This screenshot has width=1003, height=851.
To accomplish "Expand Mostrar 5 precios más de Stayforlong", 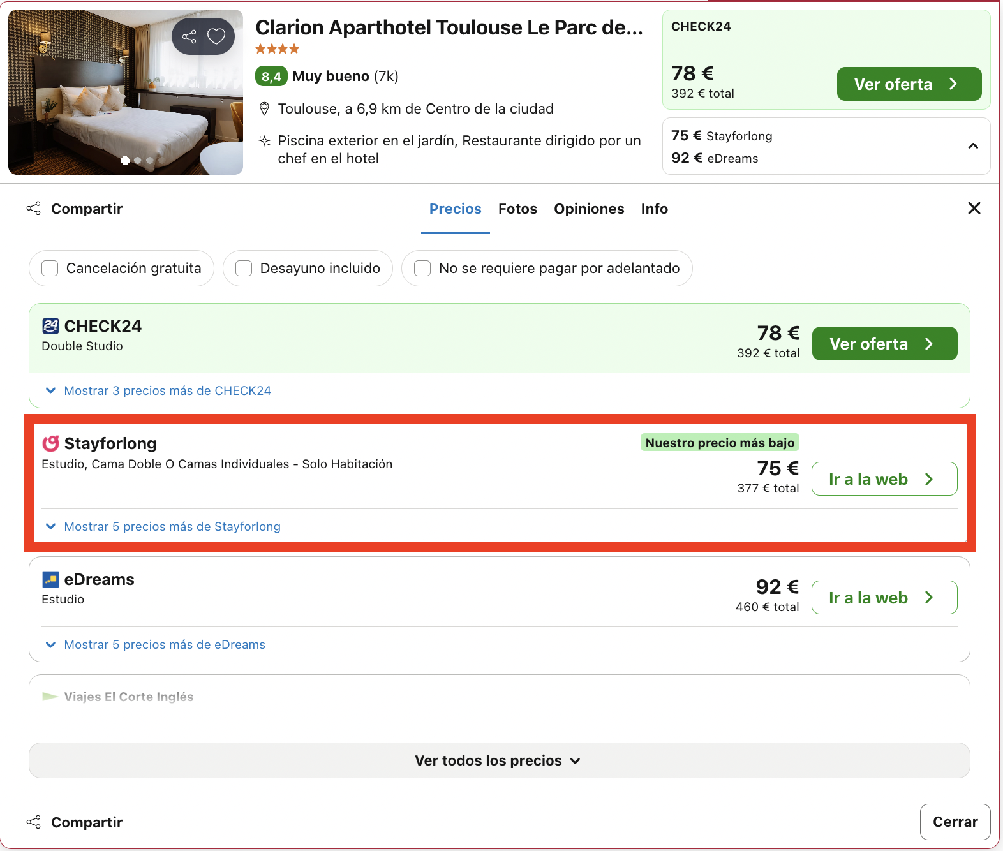I will [163, 526].
